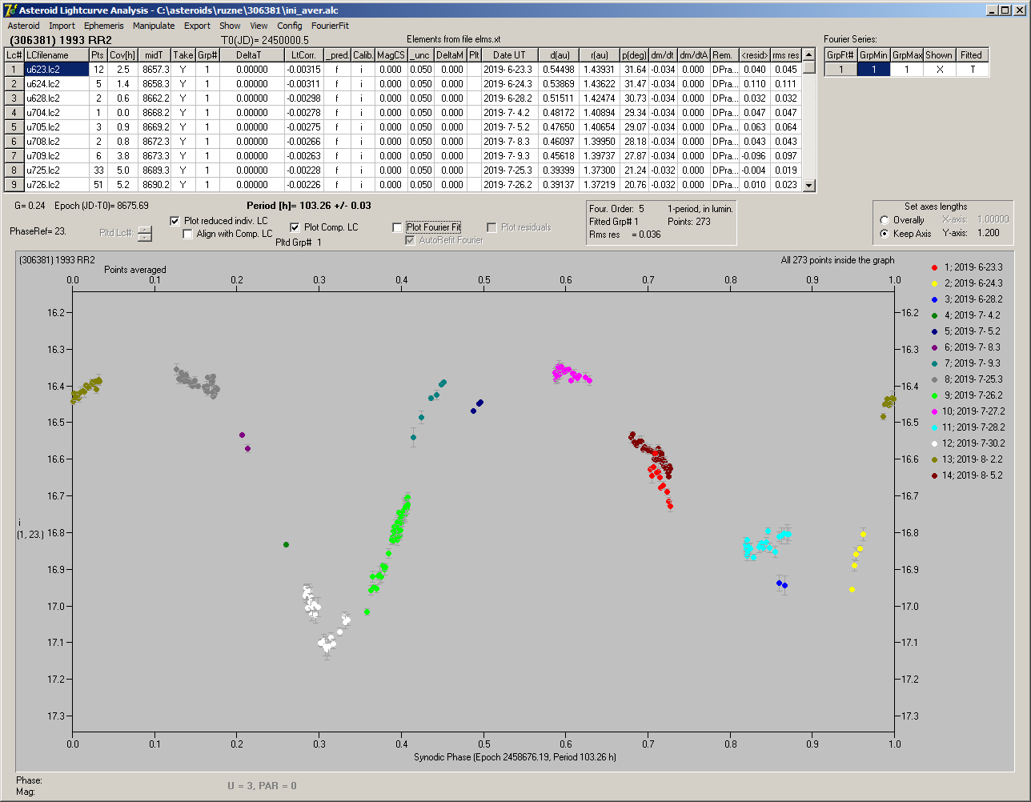Screen dimensions: 1031x802
Task: Click the lone green data point near phase 0.26
Action: (x=286, y=544)
